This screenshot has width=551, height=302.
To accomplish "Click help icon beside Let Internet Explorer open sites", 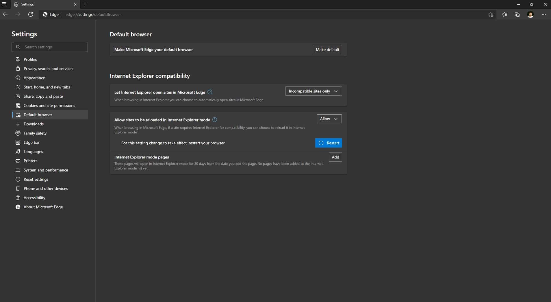I will pos(210,92).
